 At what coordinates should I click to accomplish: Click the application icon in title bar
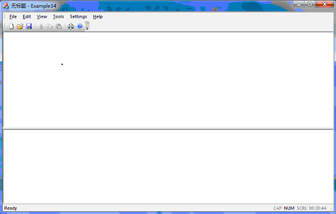point(6,6)
